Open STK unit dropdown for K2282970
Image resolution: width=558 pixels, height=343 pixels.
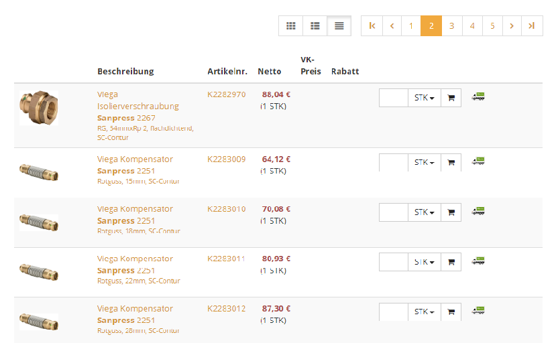[x=424, y=98]
